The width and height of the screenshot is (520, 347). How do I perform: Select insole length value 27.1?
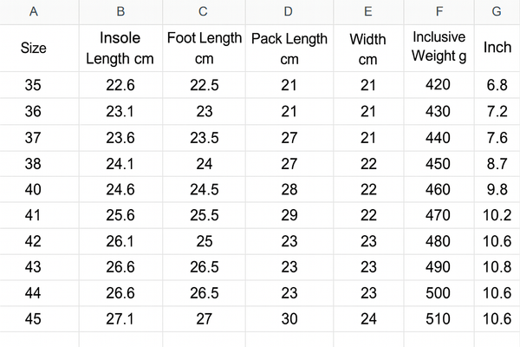click(120, 319)
